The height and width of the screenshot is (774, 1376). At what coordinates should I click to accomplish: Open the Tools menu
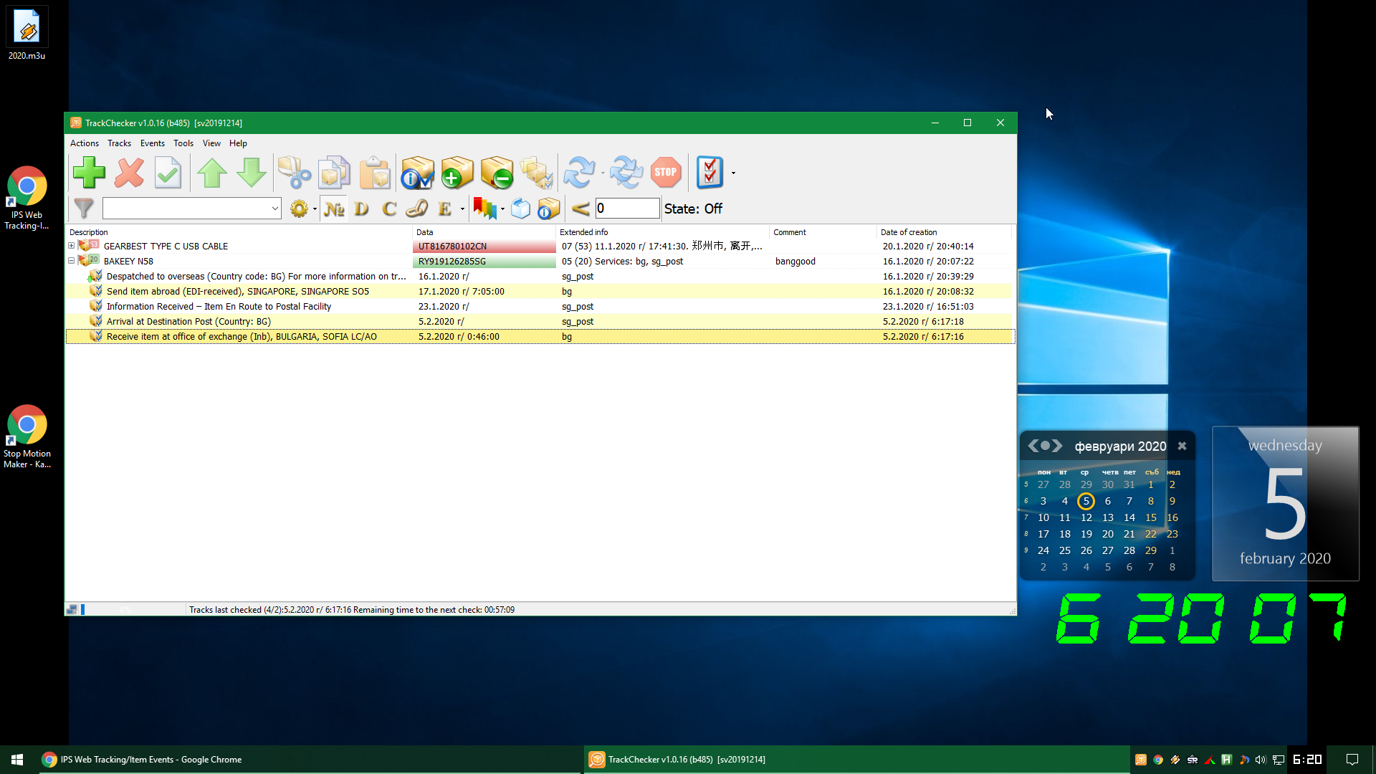tap(183, 143)
